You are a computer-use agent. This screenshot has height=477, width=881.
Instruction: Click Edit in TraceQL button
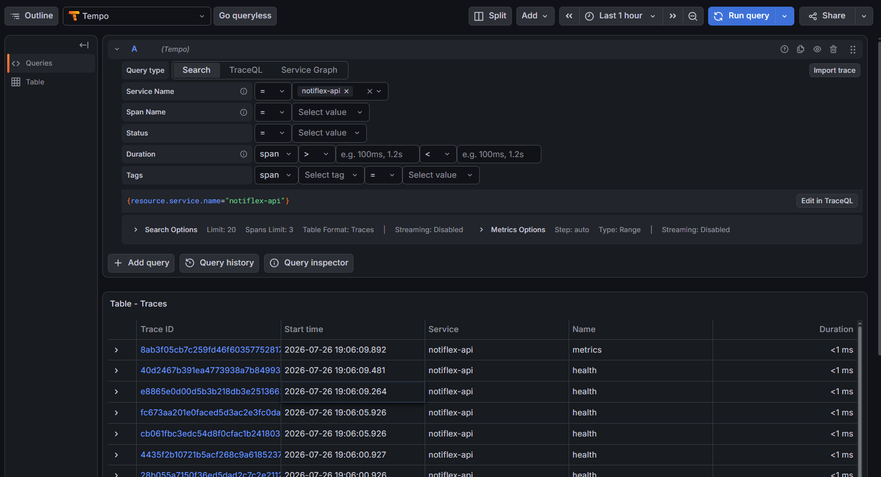point(827,201)
